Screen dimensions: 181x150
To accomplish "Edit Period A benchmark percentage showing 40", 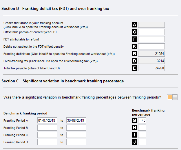I will tap(142, 121).
